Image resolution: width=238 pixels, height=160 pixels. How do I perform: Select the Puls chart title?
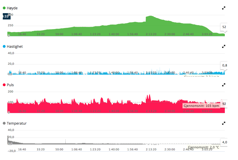10,85
